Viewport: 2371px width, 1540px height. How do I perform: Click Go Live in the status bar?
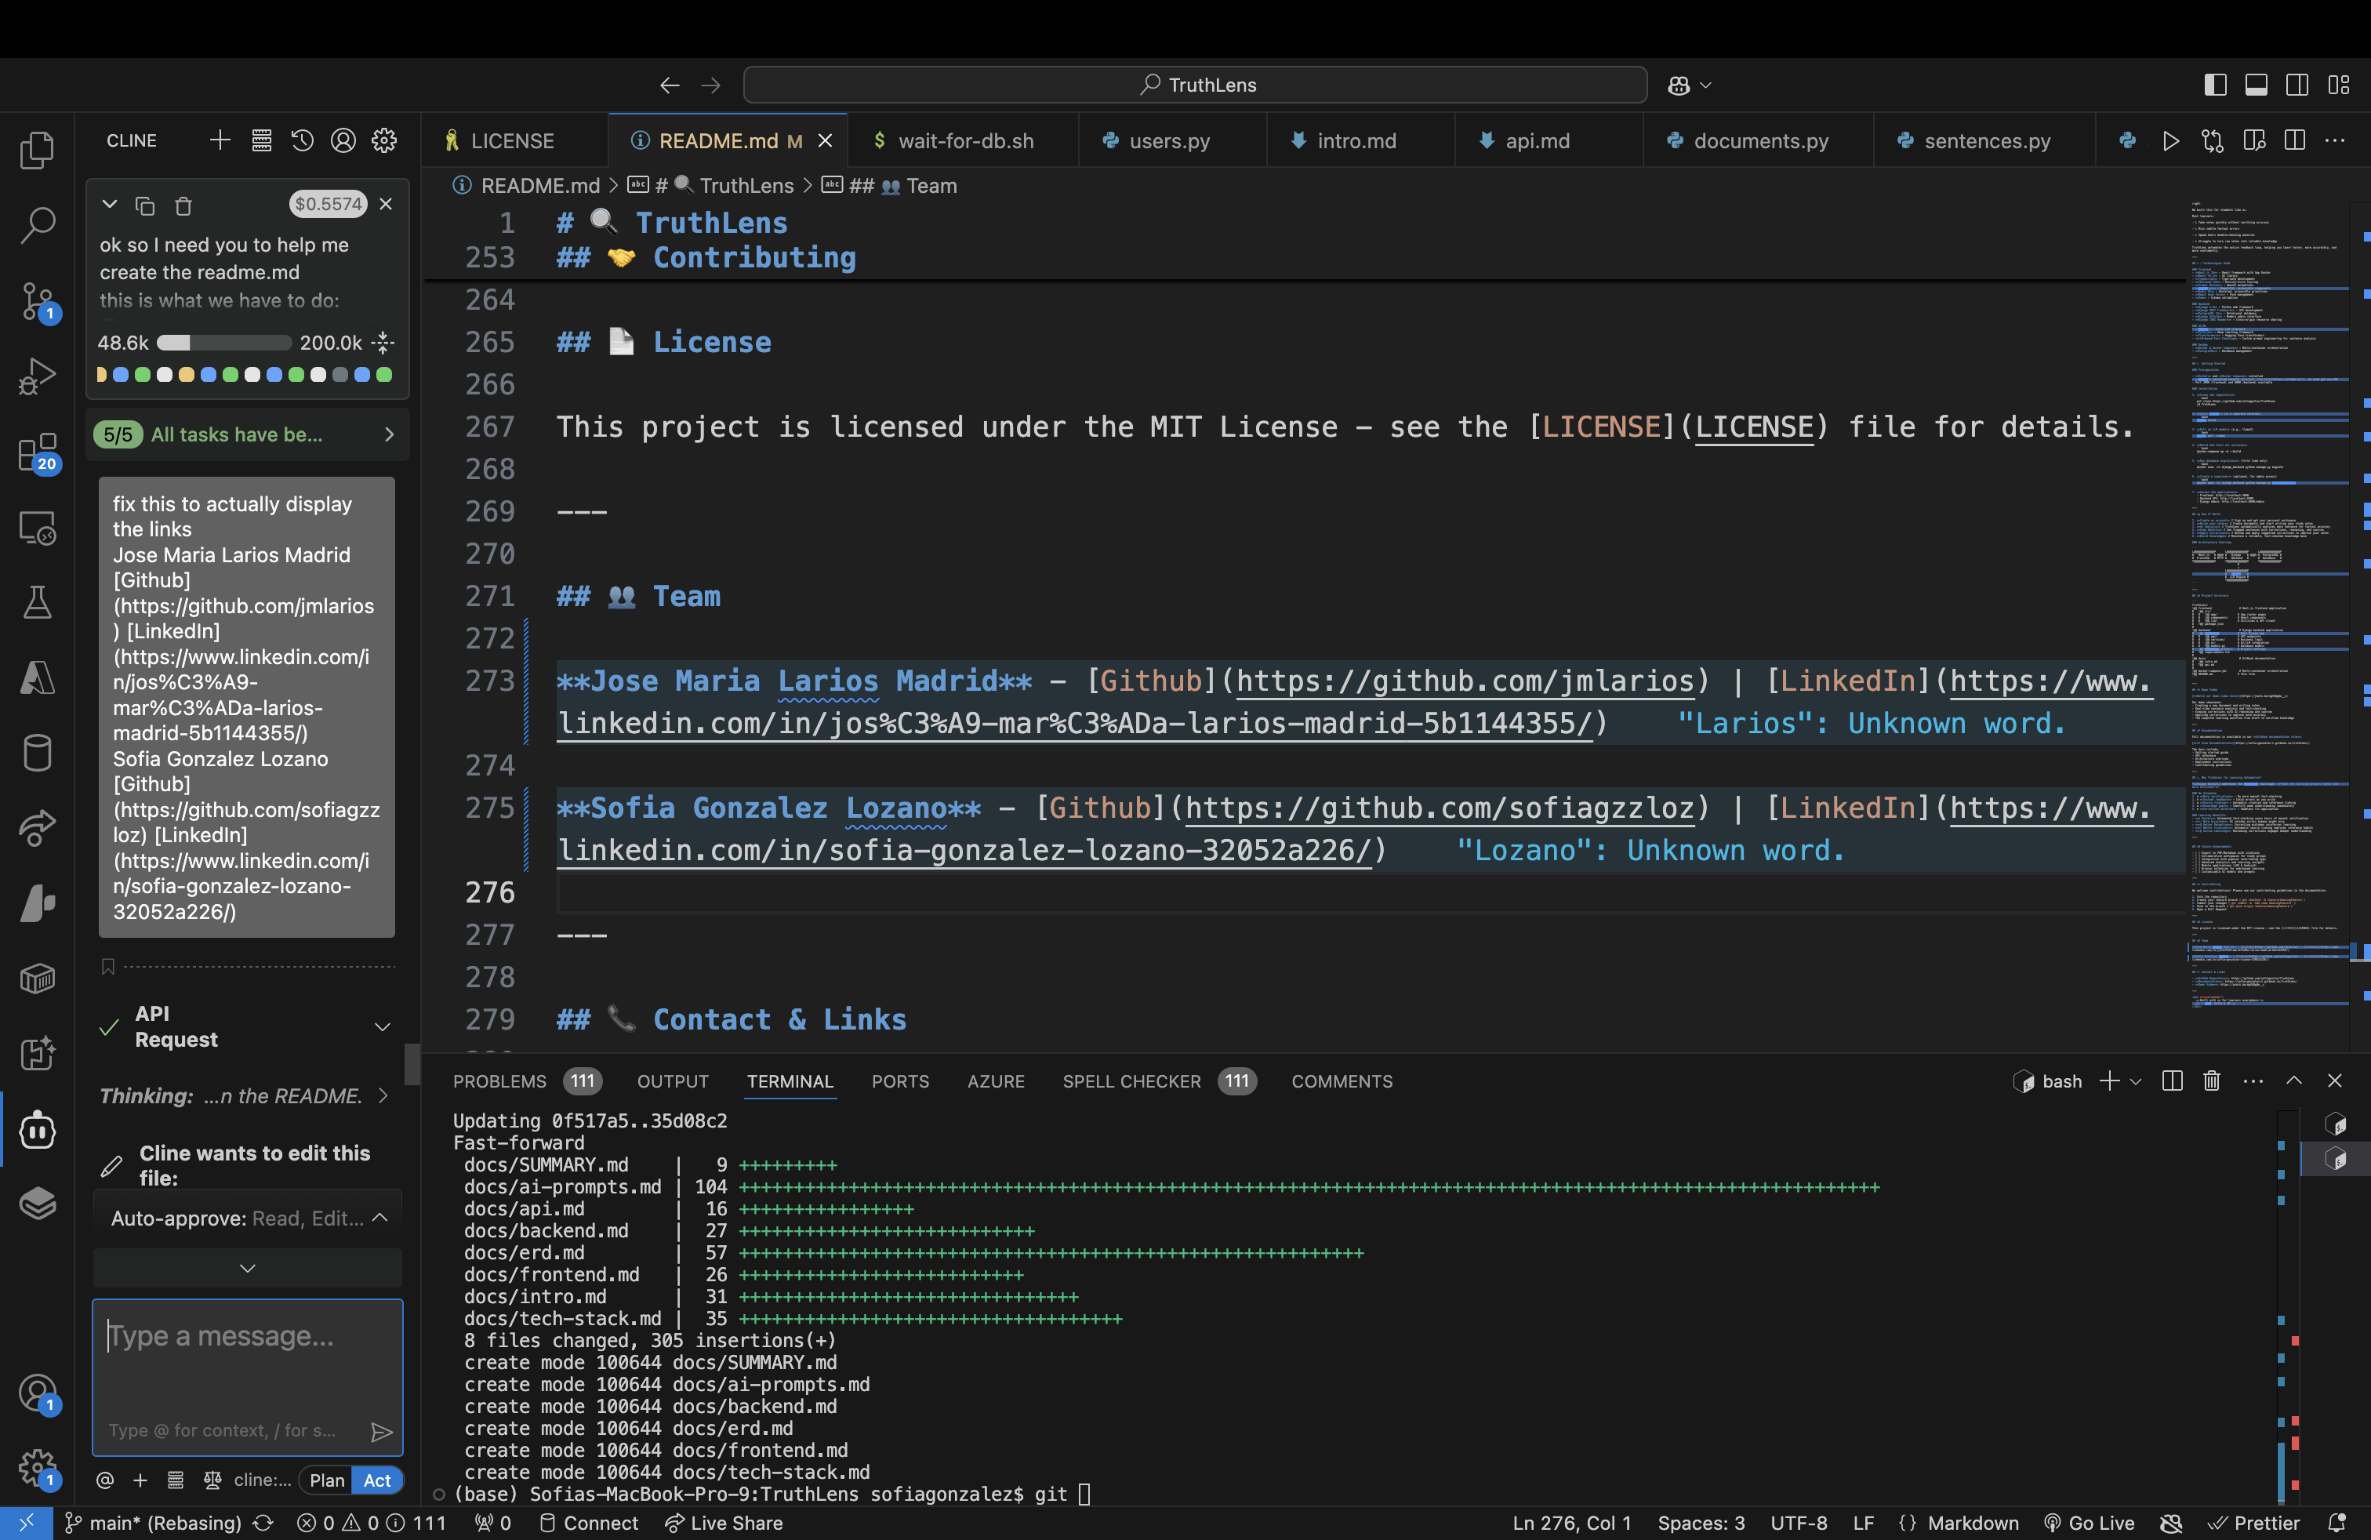[x=2090, y=1523]
